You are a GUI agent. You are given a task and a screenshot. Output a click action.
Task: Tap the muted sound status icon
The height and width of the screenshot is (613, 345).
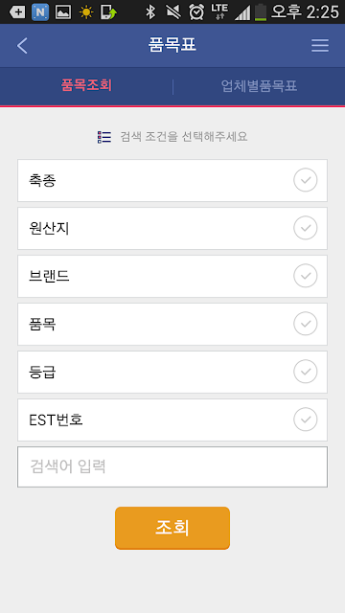point(172,12)
